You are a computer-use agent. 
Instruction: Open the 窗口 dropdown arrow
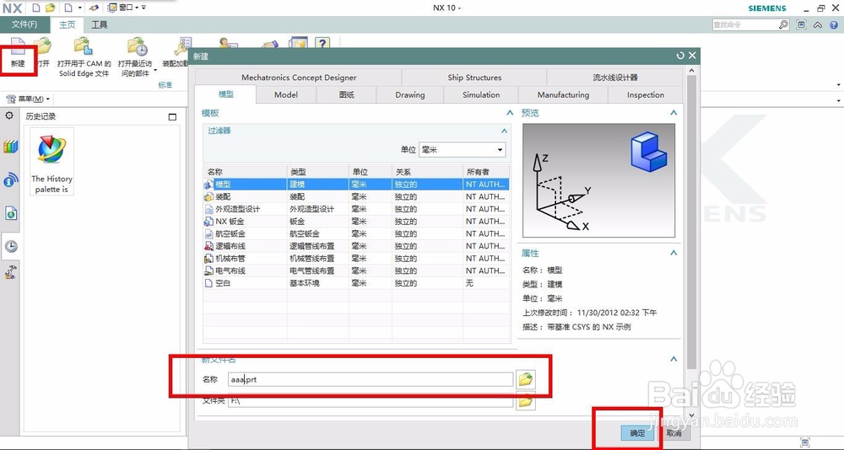137,8
